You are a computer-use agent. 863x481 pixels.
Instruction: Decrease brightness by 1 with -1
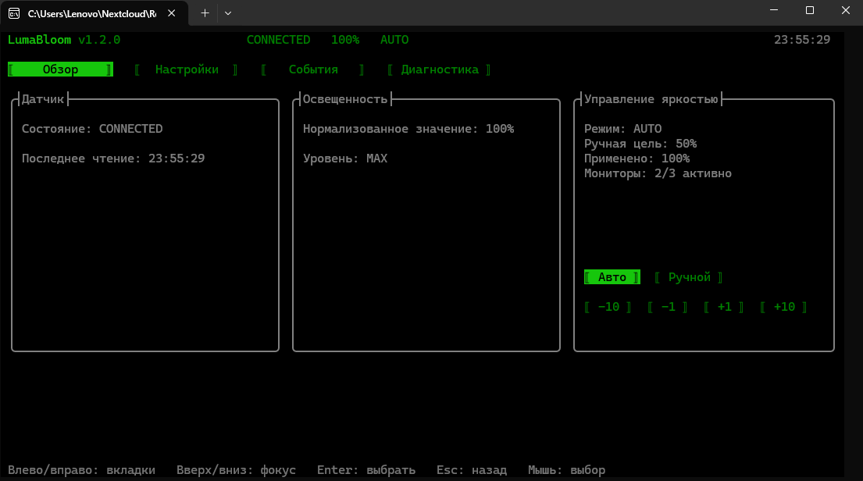pos(668,307)
